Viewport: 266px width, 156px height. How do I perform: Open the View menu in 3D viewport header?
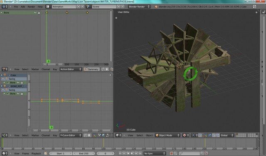pyautogui.click(x=130, y=135)
